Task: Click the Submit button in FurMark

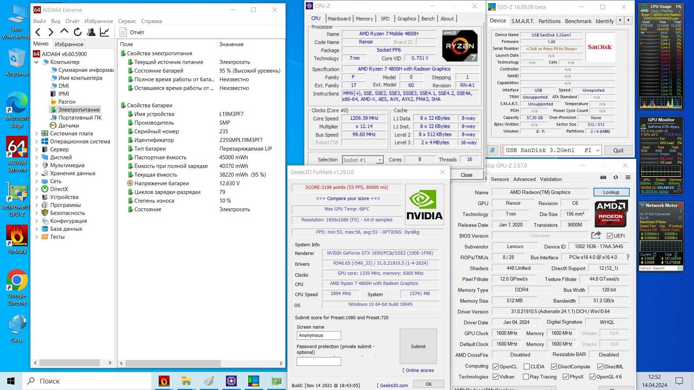Action: [x=418, y=346]
